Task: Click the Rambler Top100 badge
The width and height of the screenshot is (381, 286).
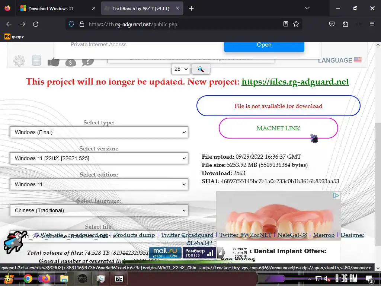Action: click(x=199, y=253)
